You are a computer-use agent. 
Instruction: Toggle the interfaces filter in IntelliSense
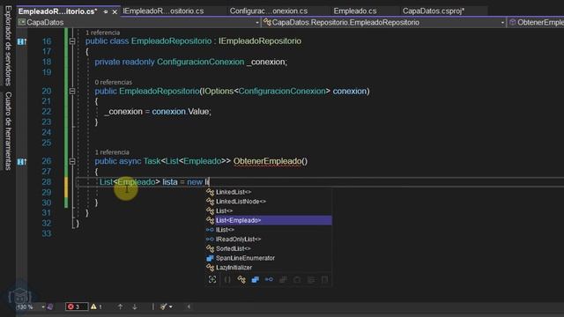point(269,280)
